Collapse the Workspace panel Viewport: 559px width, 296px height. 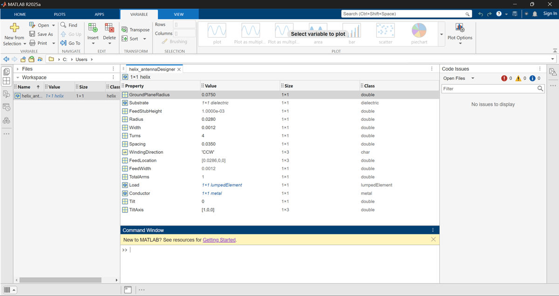pyautogui.click(x=18, y=78)
